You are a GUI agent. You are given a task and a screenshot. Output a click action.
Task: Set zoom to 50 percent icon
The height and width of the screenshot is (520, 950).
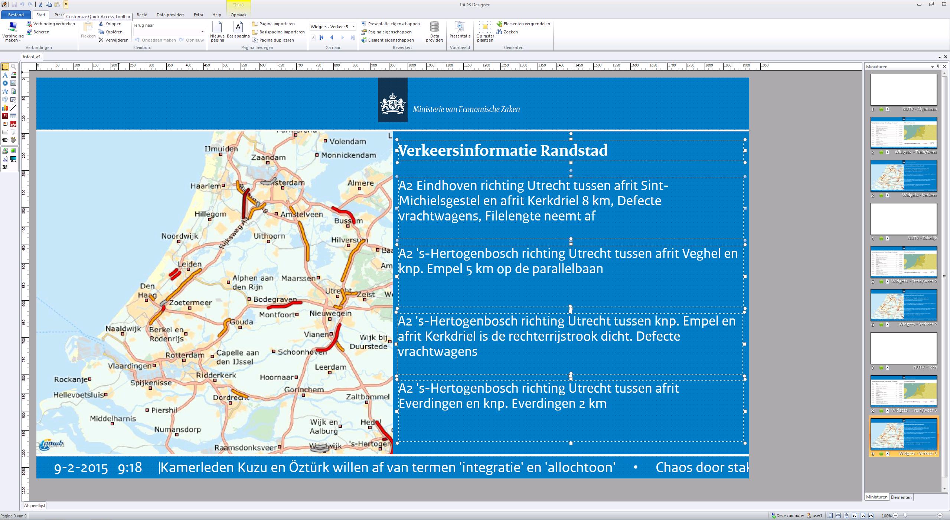point(855,516)
